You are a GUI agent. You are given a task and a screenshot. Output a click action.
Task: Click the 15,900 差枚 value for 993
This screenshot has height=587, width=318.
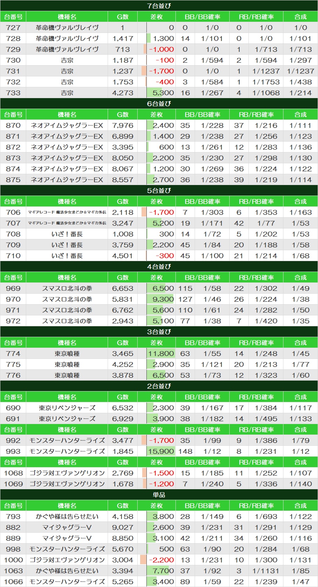161,451
